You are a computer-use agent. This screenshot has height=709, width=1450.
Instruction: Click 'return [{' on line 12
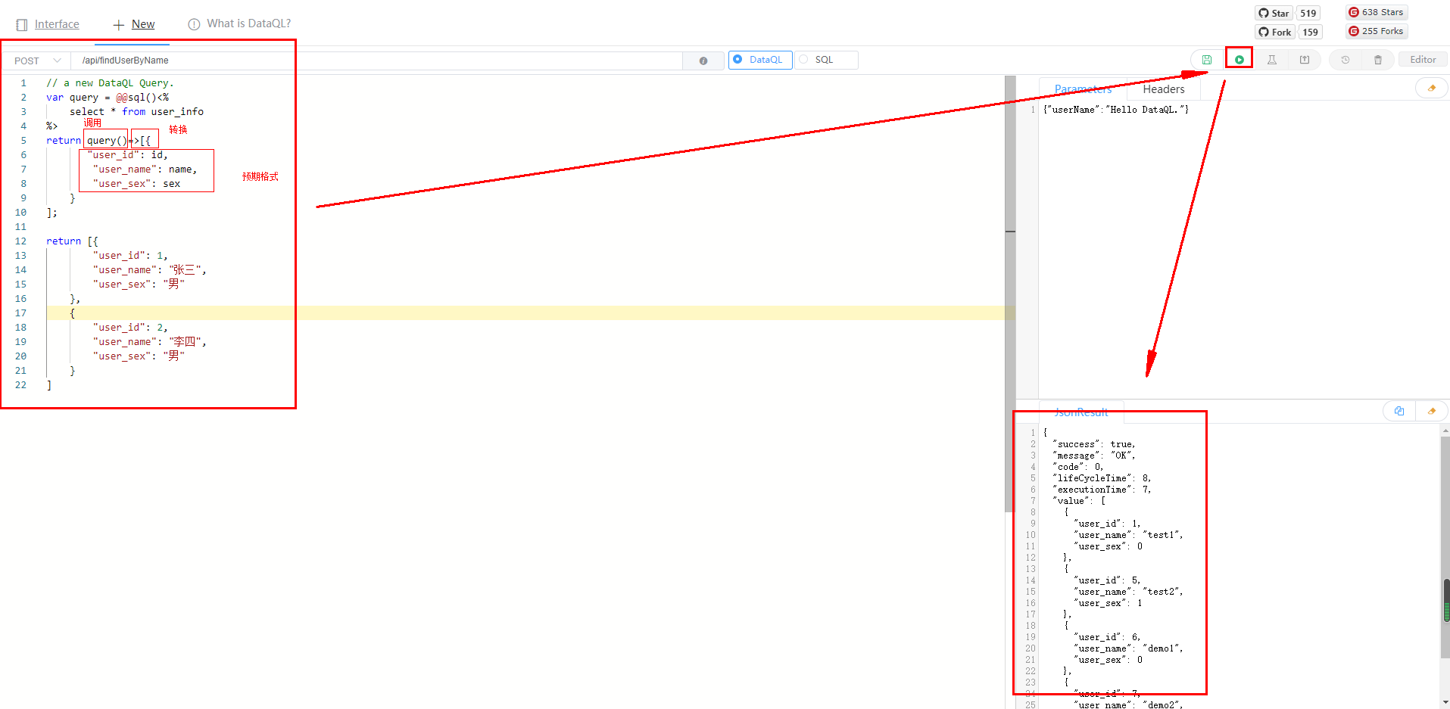pos(72,241)
